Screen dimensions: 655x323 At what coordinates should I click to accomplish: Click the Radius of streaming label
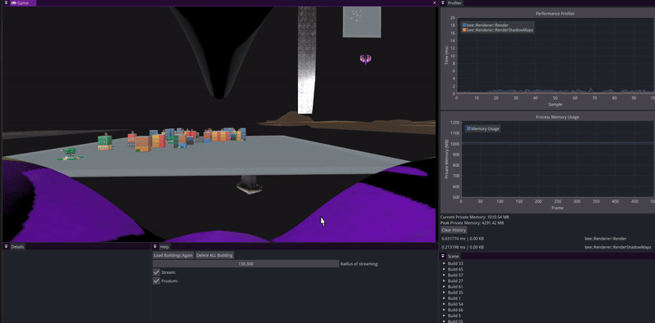pyautogui.click(x=359, y=264)
